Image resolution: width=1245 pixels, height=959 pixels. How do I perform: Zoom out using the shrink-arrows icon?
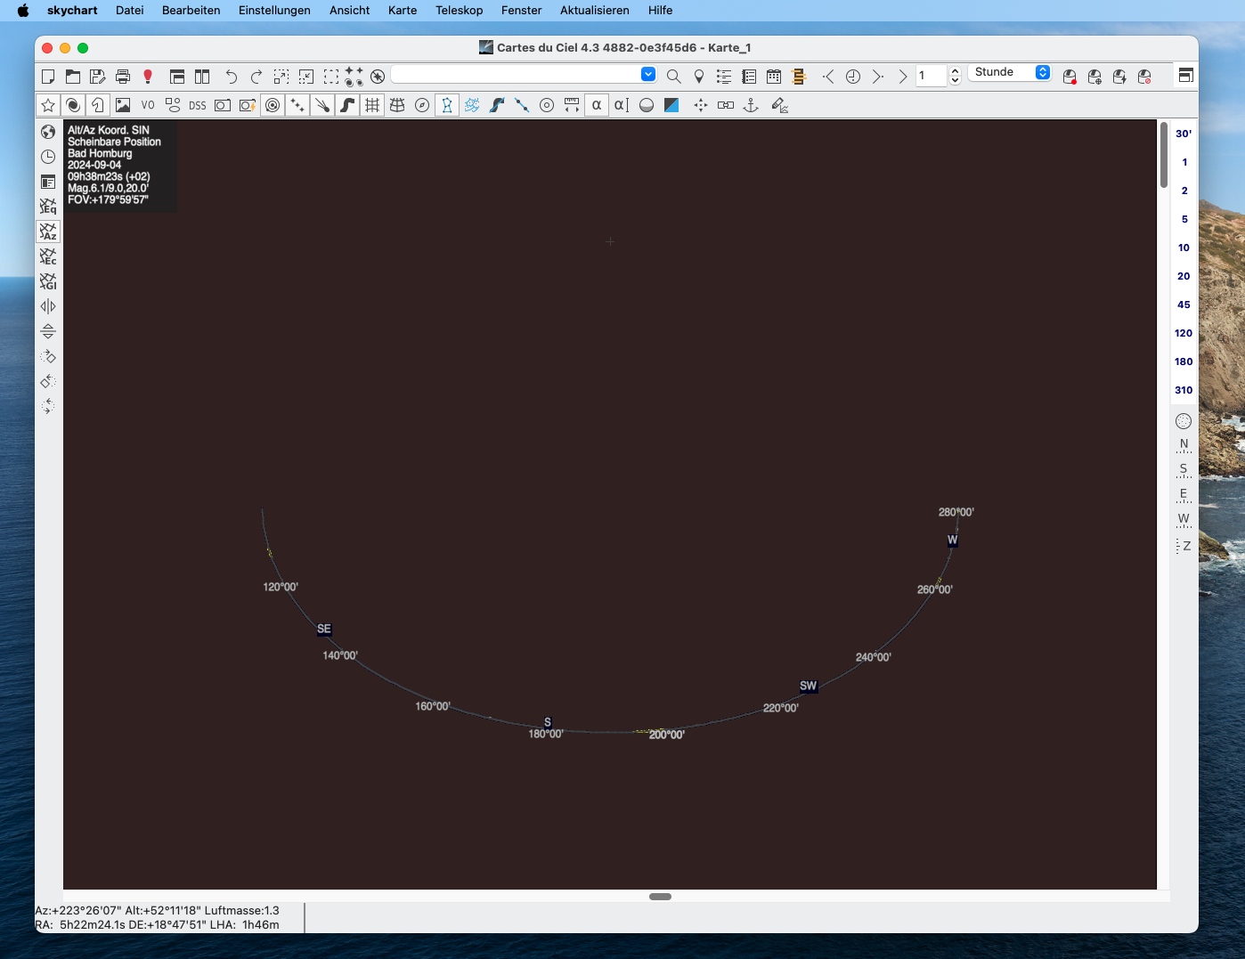(x=306, y=77)
